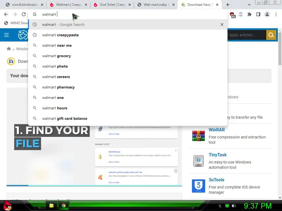The image size is (282, 211).
Task: Open the Extensions puzzle menu
Action: click(249, 14)
